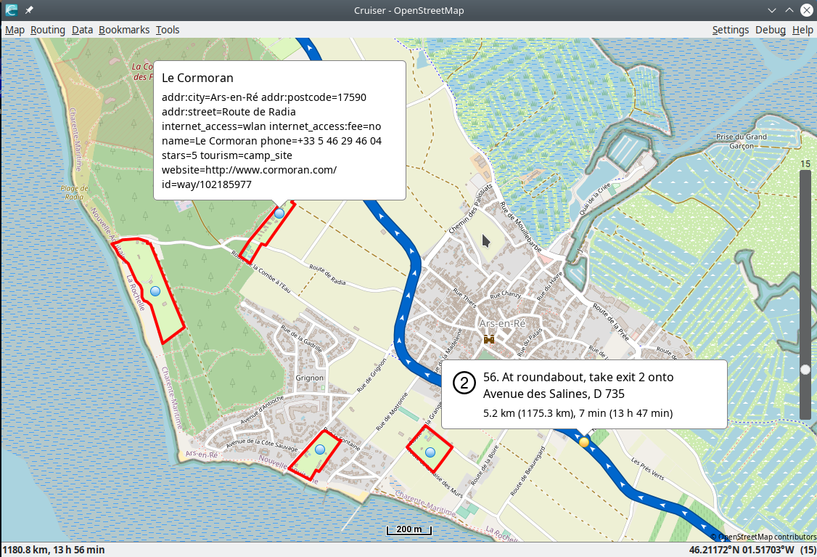Click the instruction 56 roundabout text
This screenshot has height=557, width=817.
pos(578,377)
